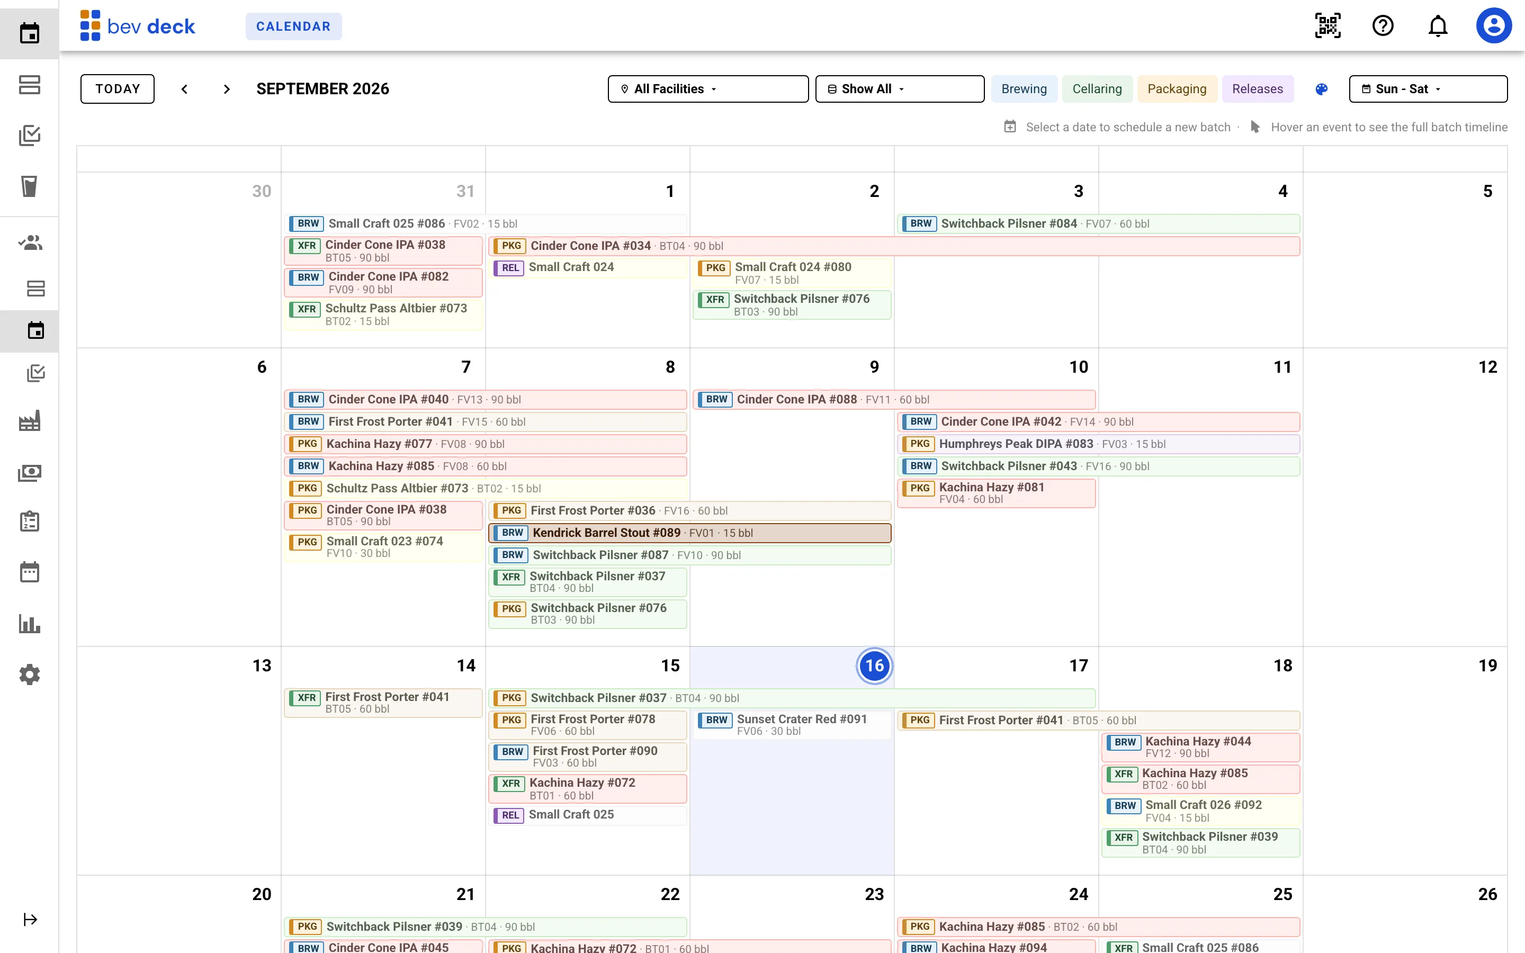The height and width of the screenshot is (953, 1525).
Task: Click the color palette icon
Action: 1322,89
